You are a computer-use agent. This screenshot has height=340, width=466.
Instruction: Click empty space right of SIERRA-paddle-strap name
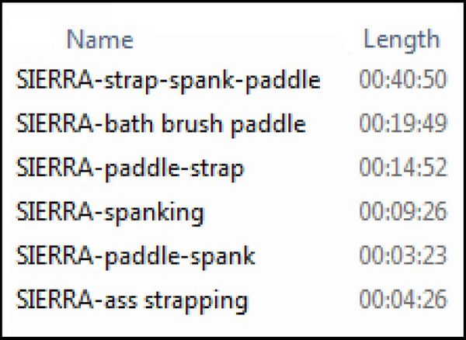(x=299, y=168)
